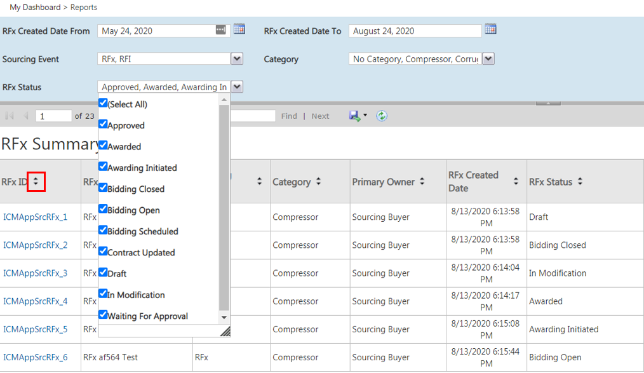Click the export report save icon

coord(354,116)
